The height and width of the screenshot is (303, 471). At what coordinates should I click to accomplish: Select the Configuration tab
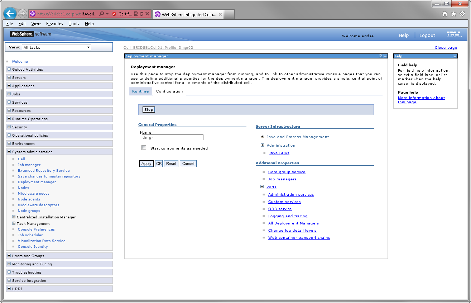coord(169,91)
